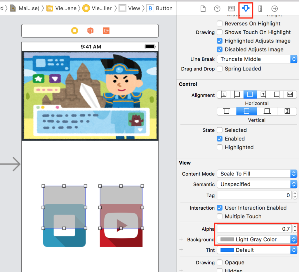The image size is (299, 272).
Task: Open the Quick Help inspector tab
Action: [217, 8]
